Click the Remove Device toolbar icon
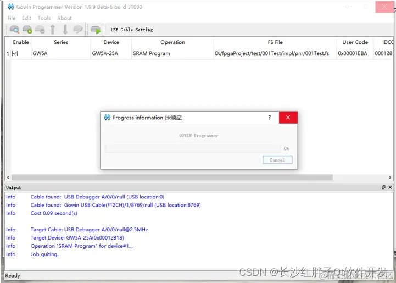396x283 pixels. tap(40, 30)
